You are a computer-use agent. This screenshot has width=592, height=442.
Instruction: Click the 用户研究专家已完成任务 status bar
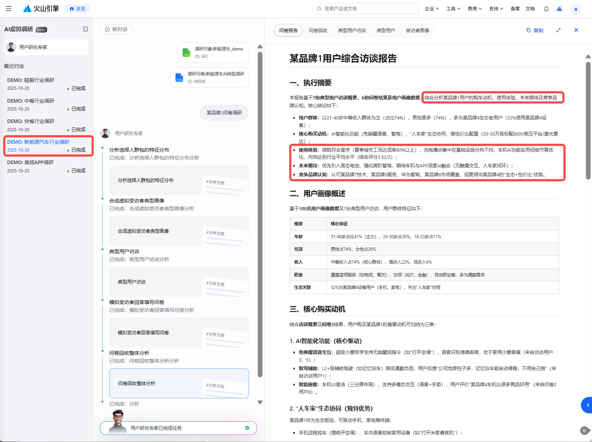(179, 428)
